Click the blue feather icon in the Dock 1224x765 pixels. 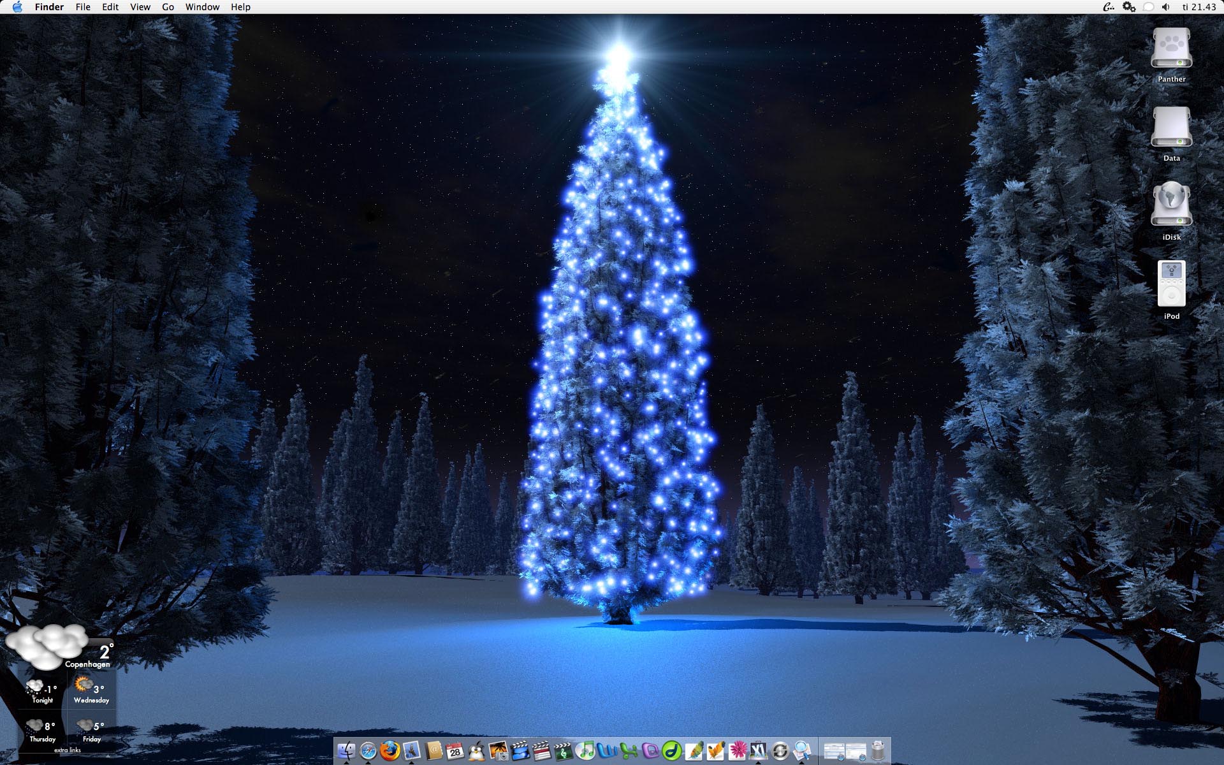coord(694,750)
